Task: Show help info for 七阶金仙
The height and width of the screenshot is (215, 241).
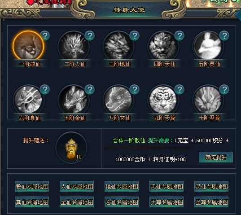Action: pyautogui.click(x=90, y=89)
